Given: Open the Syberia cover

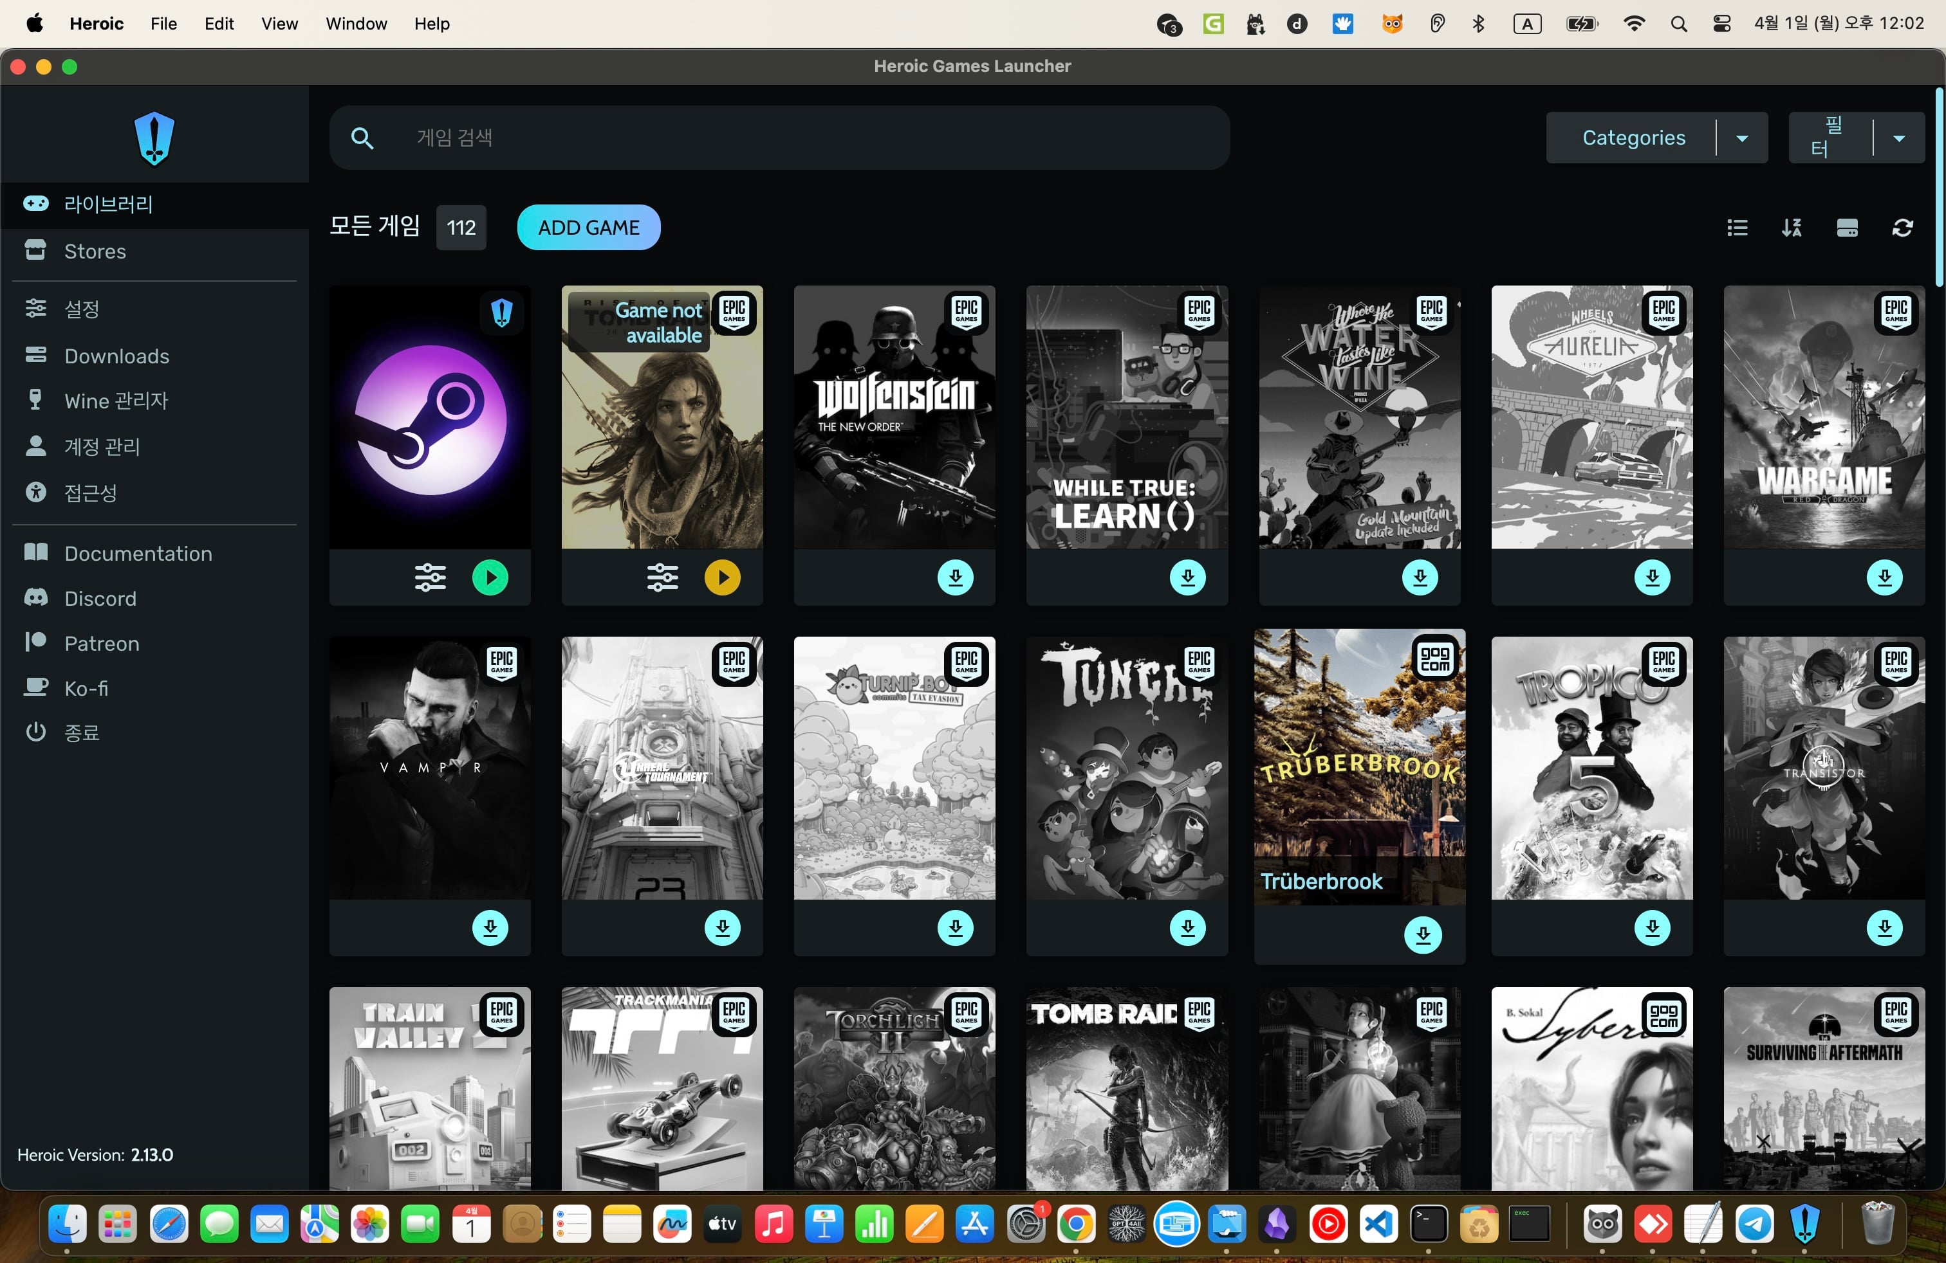Looking at the screenshot, I should [x=1592, y=1088].
